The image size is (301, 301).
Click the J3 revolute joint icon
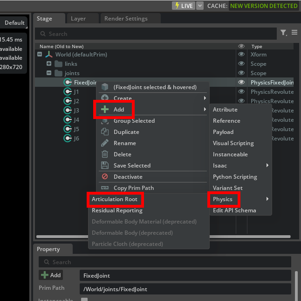68,111
